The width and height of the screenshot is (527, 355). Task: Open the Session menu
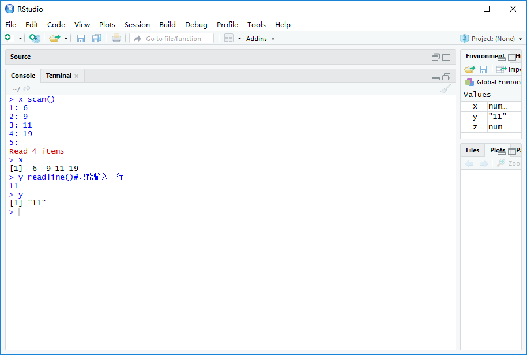[137, 25]
